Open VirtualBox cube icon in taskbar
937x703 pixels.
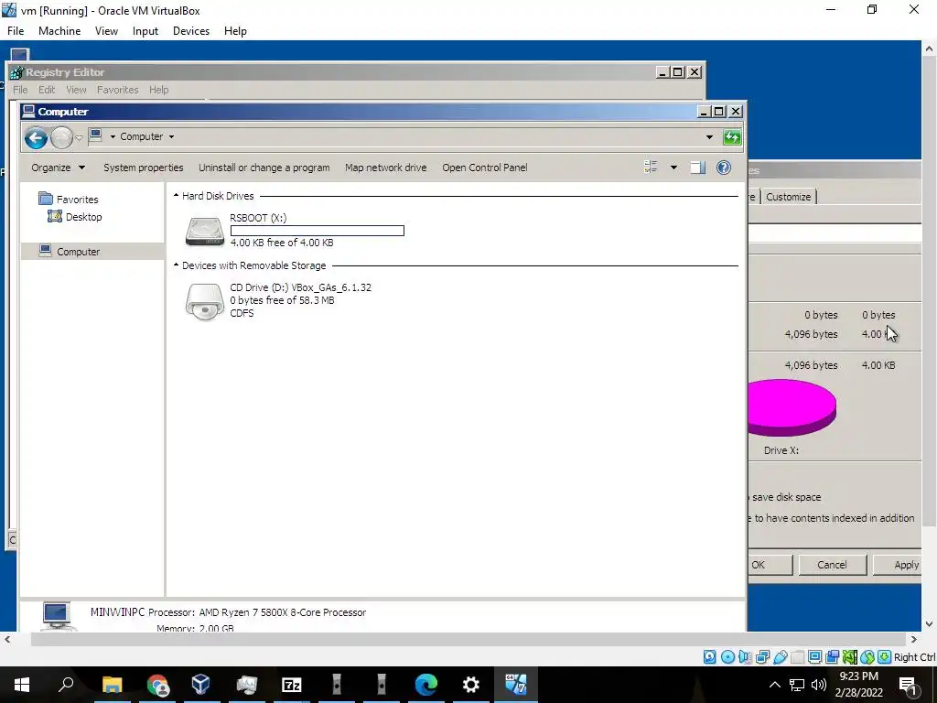tap(201, 685)
